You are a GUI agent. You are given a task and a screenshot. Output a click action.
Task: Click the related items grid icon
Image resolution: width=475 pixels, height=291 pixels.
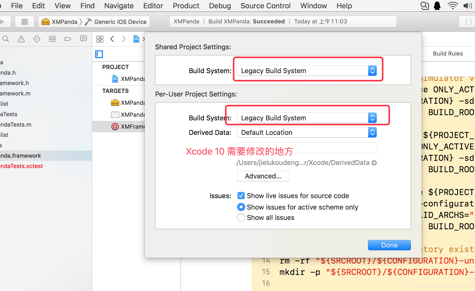[100, 39]
